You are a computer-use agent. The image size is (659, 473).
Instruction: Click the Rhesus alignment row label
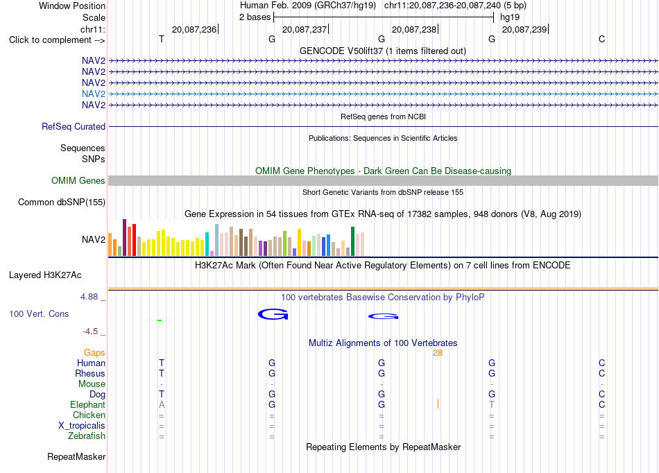90,373
